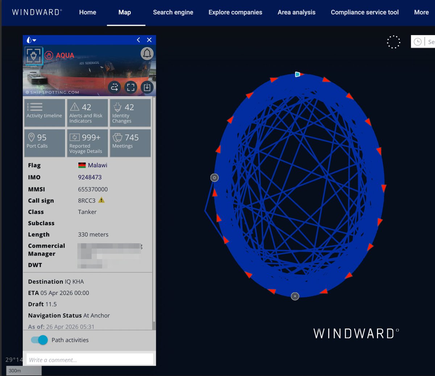Open the Activity timeline tile
Viewport: 435px width, 376px height.
tap(45, 113)
